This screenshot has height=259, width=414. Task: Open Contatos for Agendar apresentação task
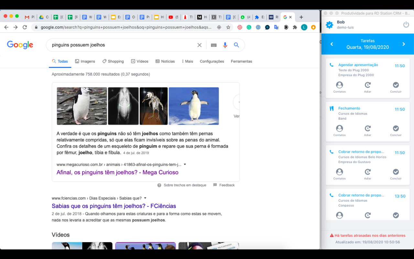click(339, 87)
